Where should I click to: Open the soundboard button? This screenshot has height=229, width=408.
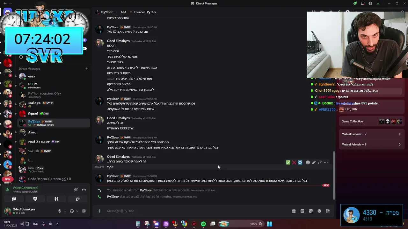pos(77,199)
